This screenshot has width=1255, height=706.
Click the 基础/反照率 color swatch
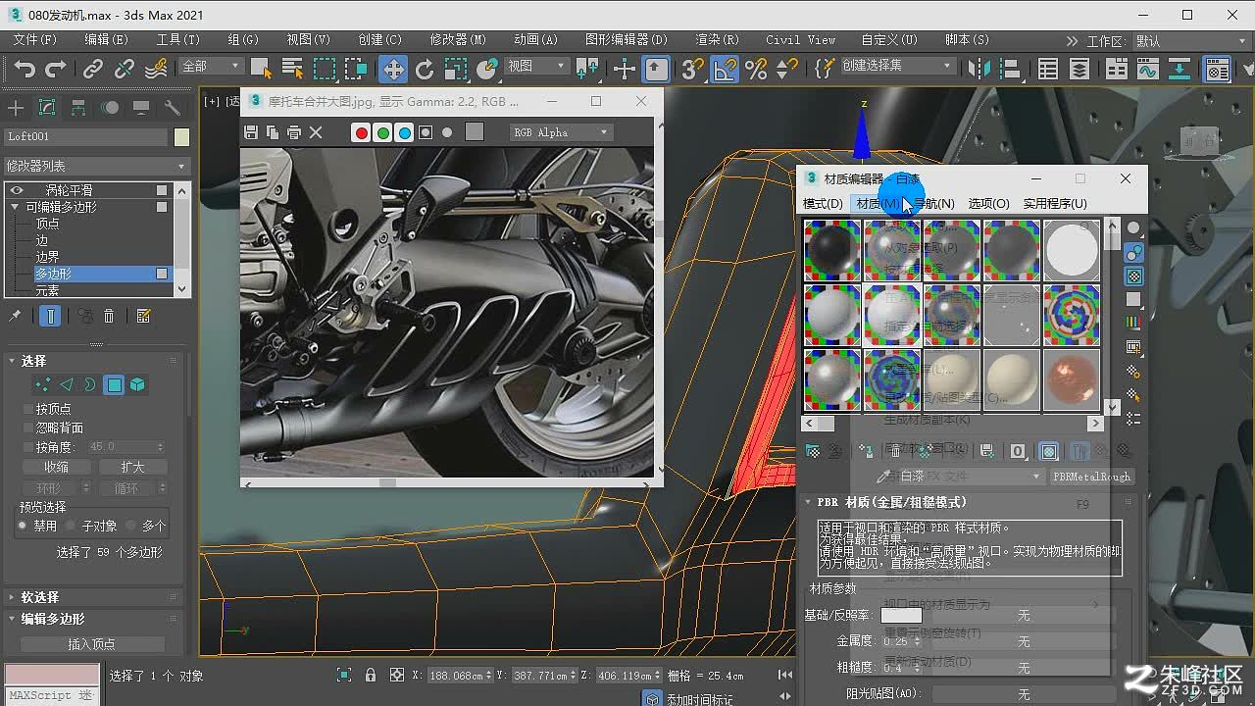pos(901,615)
